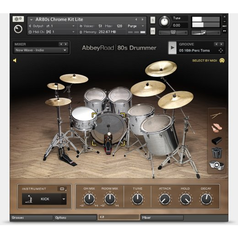Screen dimensions: 238x238
Task: Toggle the instrument link button above KICK
Action: pos(62,189)
